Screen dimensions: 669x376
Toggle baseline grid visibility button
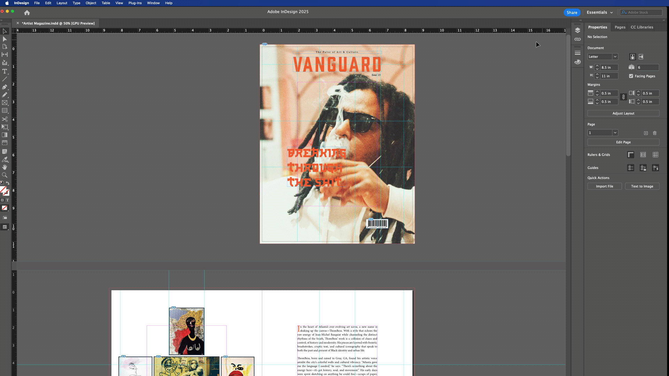643,155
